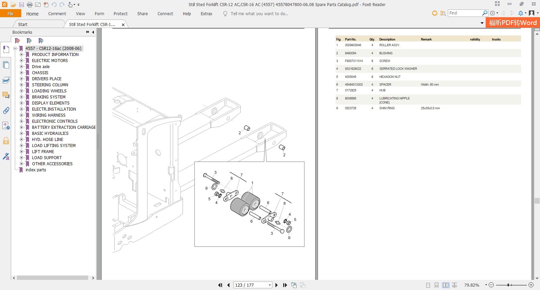This screenshot has height=290, width=540.
Task: Open the Comment ribbon tab
Action: 57,14
